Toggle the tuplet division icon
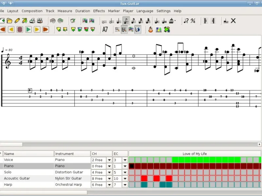 pyautogui.click(x=172, y=21)
